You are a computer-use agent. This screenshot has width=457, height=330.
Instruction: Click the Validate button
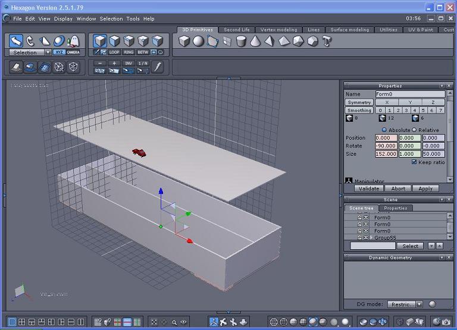[368, 188]
